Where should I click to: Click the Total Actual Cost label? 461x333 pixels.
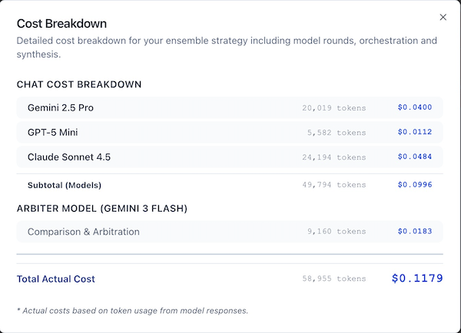coord(56,279)
